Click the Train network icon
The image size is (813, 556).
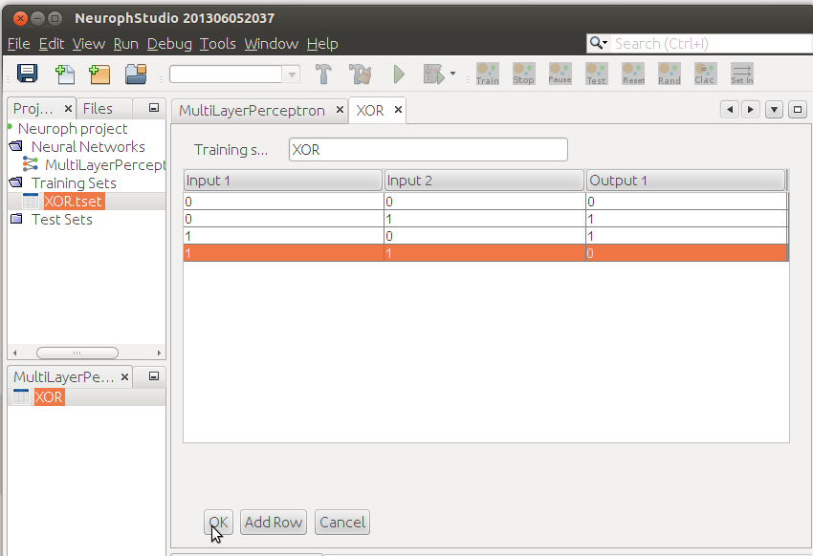pos(487,74)
